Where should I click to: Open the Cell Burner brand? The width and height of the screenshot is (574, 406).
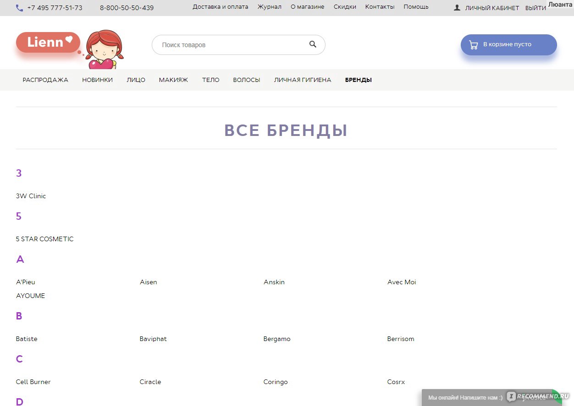[x=33, y=382]
